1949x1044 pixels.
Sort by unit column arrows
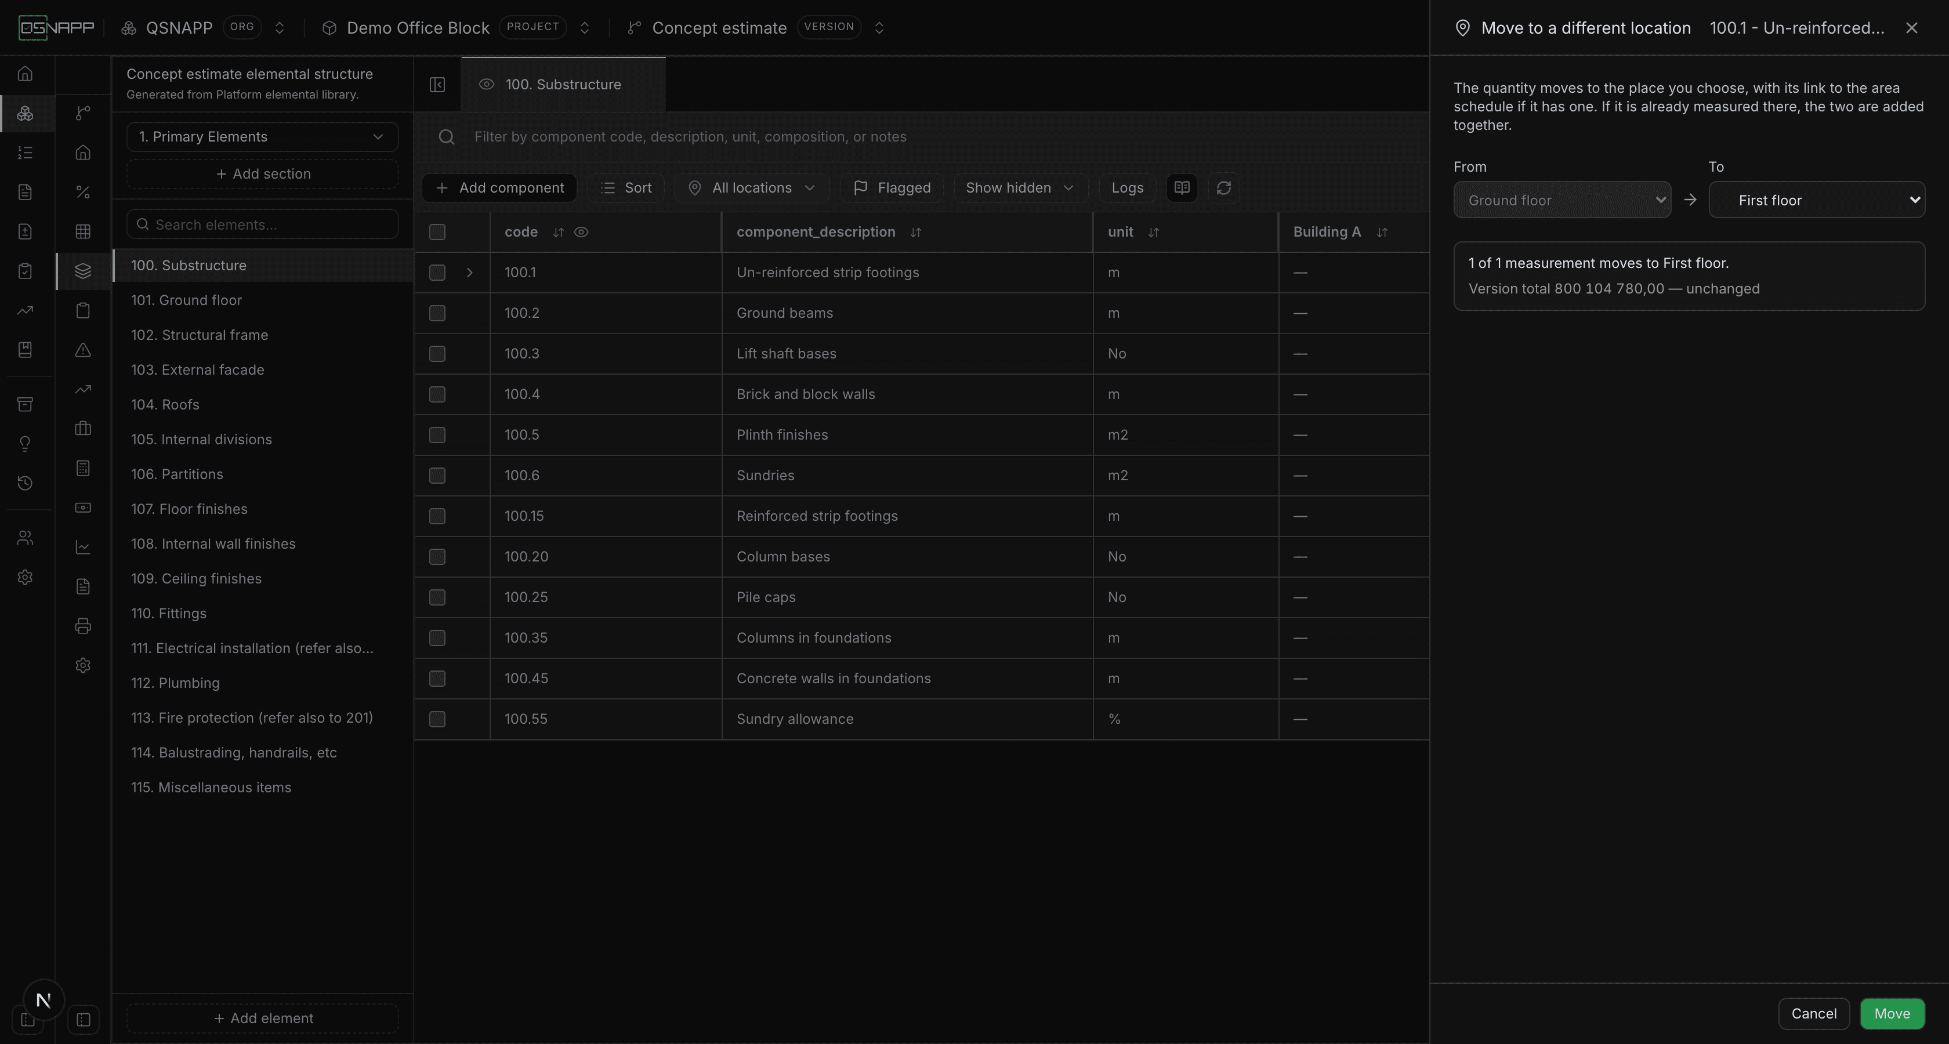[1153, 232]
